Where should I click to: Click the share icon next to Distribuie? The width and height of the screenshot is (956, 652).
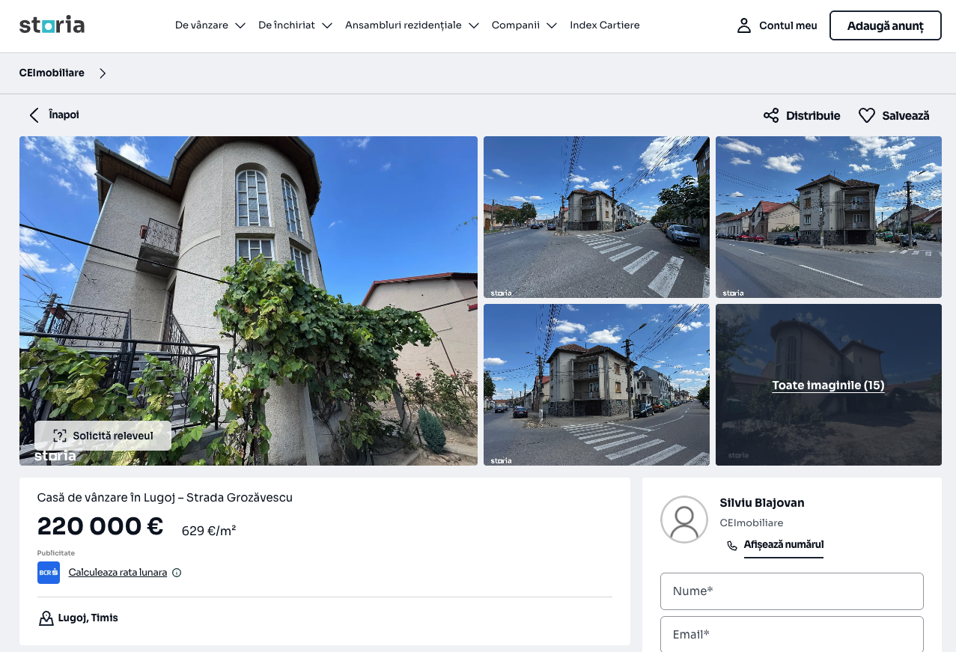770,115
